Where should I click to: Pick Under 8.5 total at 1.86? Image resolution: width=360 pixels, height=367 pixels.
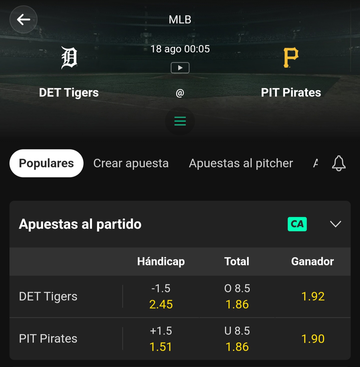coord(237,339)
